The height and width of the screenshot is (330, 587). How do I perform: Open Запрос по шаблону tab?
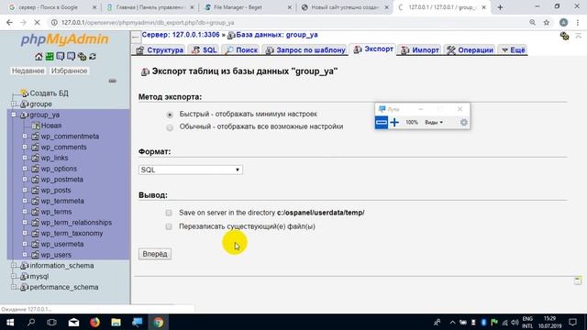(x=305, y=50)
